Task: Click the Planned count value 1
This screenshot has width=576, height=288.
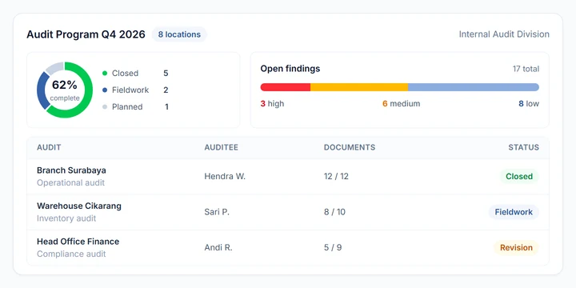Action: [x=166, y=107]
